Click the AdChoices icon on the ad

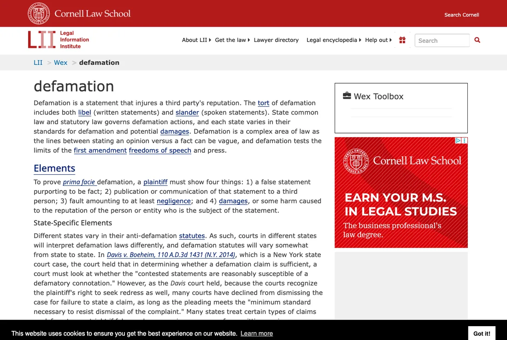point(458,140)
